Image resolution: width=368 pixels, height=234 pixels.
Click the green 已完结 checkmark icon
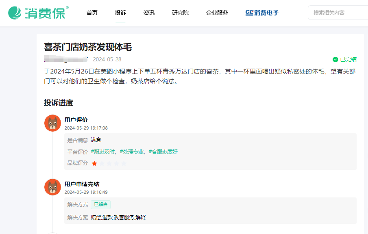[335, 60]
